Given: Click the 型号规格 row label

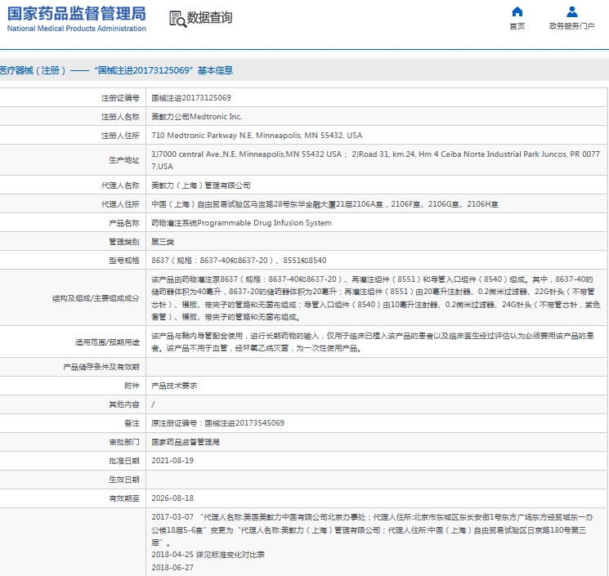Looking at the screenshot, I should pos(124,261).
